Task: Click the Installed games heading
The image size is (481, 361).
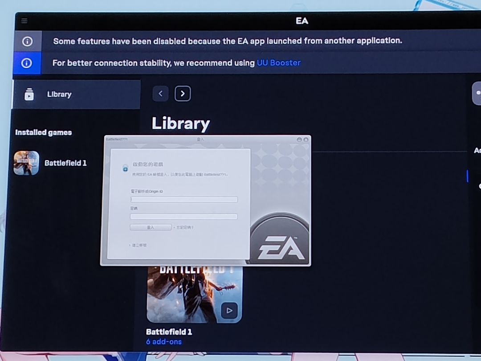Action: pos(44,132)
